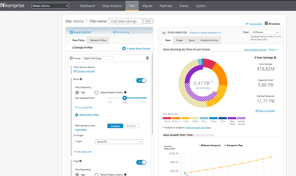Viewport: 296px width, 176px height.
Task: Open the Show: Atlanta site dropdown
Action: click(50, 6)
